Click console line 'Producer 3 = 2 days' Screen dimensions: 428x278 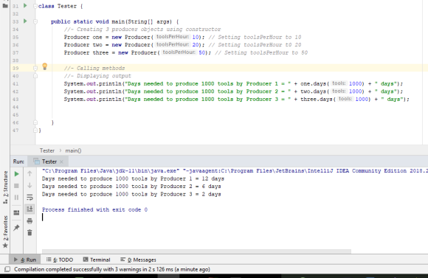131,194
